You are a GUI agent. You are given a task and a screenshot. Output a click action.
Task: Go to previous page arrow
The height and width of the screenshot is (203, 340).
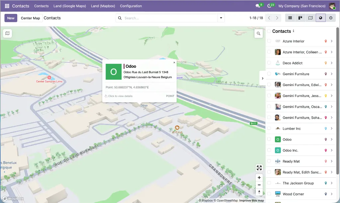pyautogui.click(x=269, y=18)
